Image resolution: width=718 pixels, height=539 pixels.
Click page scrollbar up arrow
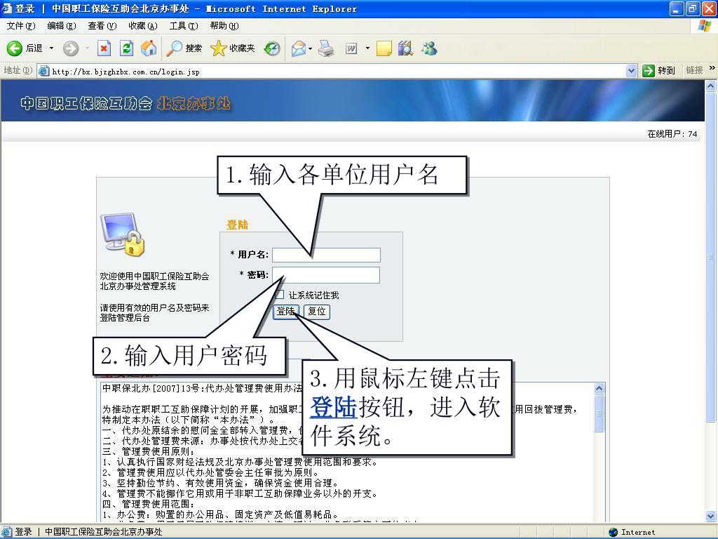tap(711, 86)
